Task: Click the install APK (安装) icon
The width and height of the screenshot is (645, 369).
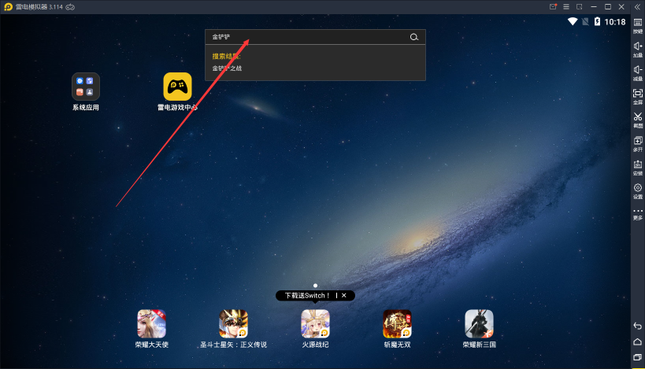Action: 637,166
